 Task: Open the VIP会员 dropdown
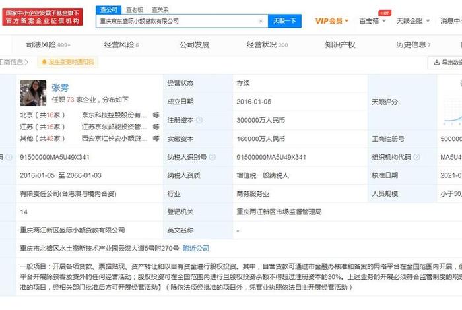(x=332, y=21)
